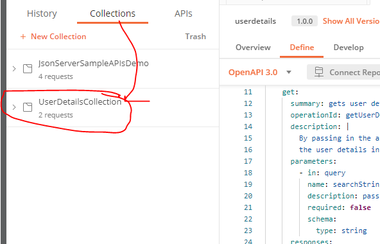
Task: Click the type: string line
Action: pyautogui.click(x=341, y=231)
